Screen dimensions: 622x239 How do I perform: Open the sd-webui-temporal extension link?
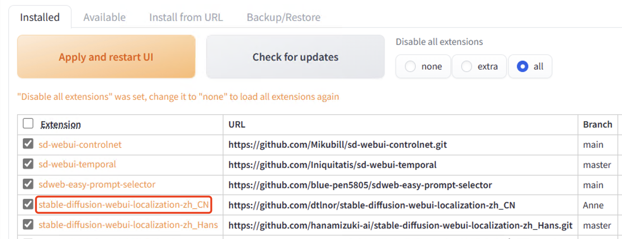point(77,164)
